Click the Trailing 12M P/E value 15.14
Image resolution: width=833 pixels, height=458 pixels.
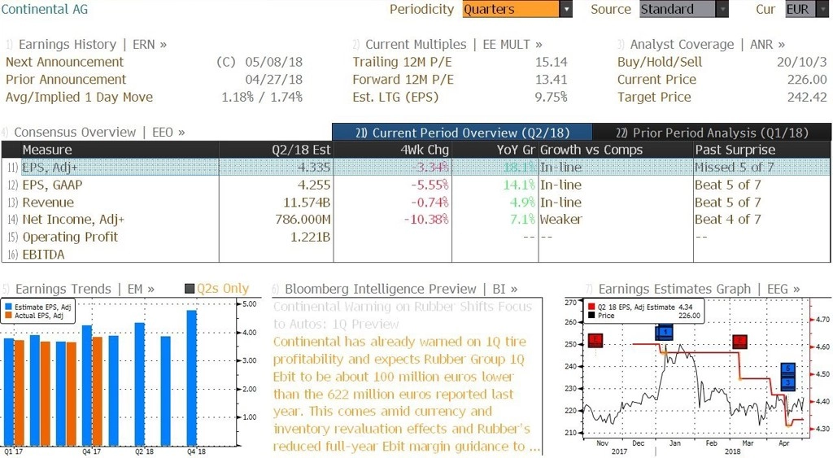[x=552, y=62]
